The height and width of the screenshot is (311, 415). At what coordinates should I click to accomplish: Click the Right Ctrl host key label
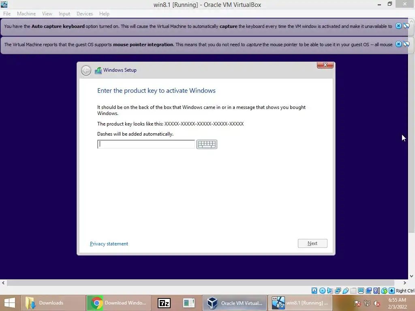pos(405,291)
